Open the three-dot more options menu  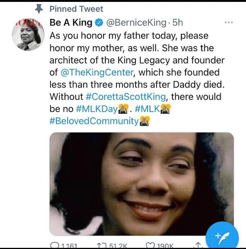229,22
